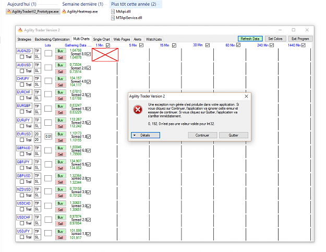Click the GBPJPY lots input field

48,164
